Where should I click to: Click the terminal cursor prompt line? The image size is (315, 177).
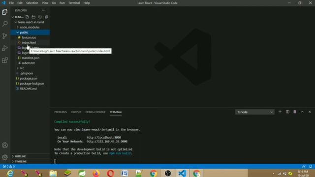(x=55, y=161)
